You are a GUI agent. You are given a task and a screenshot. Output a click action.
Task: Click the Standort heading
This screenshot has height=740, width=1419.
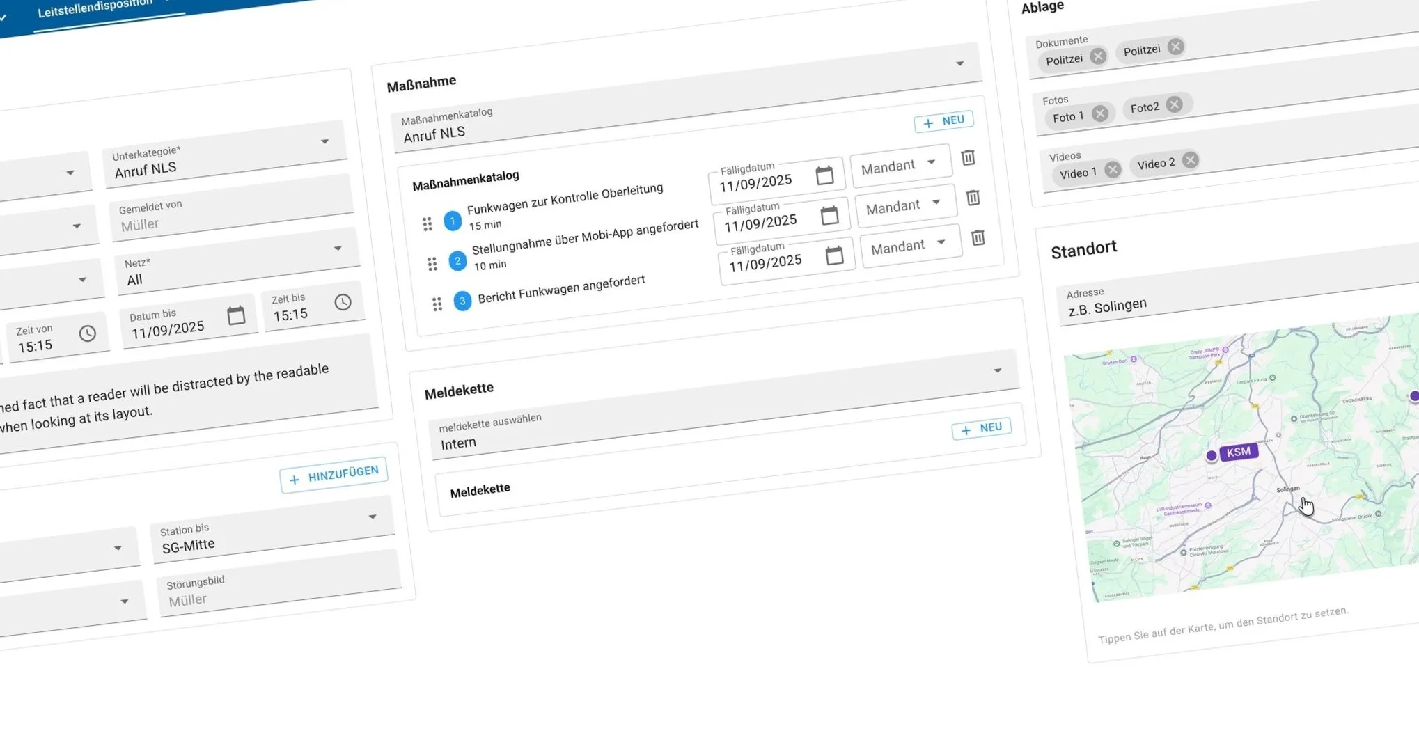pyautogui.click(x=1083, y=249)
